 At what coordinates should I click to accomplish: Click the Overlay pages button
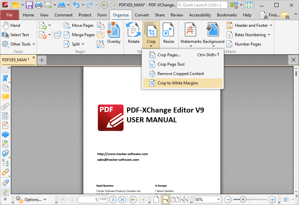(114, 33)
